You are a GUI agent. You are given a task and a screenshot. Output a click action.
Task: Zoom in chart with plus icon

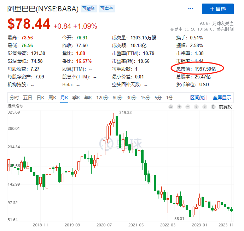(179, 107)
